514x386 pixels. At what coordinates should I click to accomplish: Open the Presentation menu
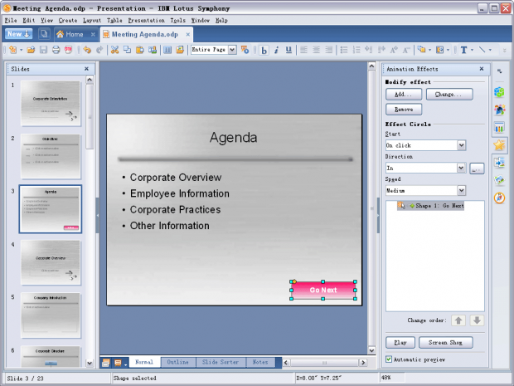pos(146,20)
